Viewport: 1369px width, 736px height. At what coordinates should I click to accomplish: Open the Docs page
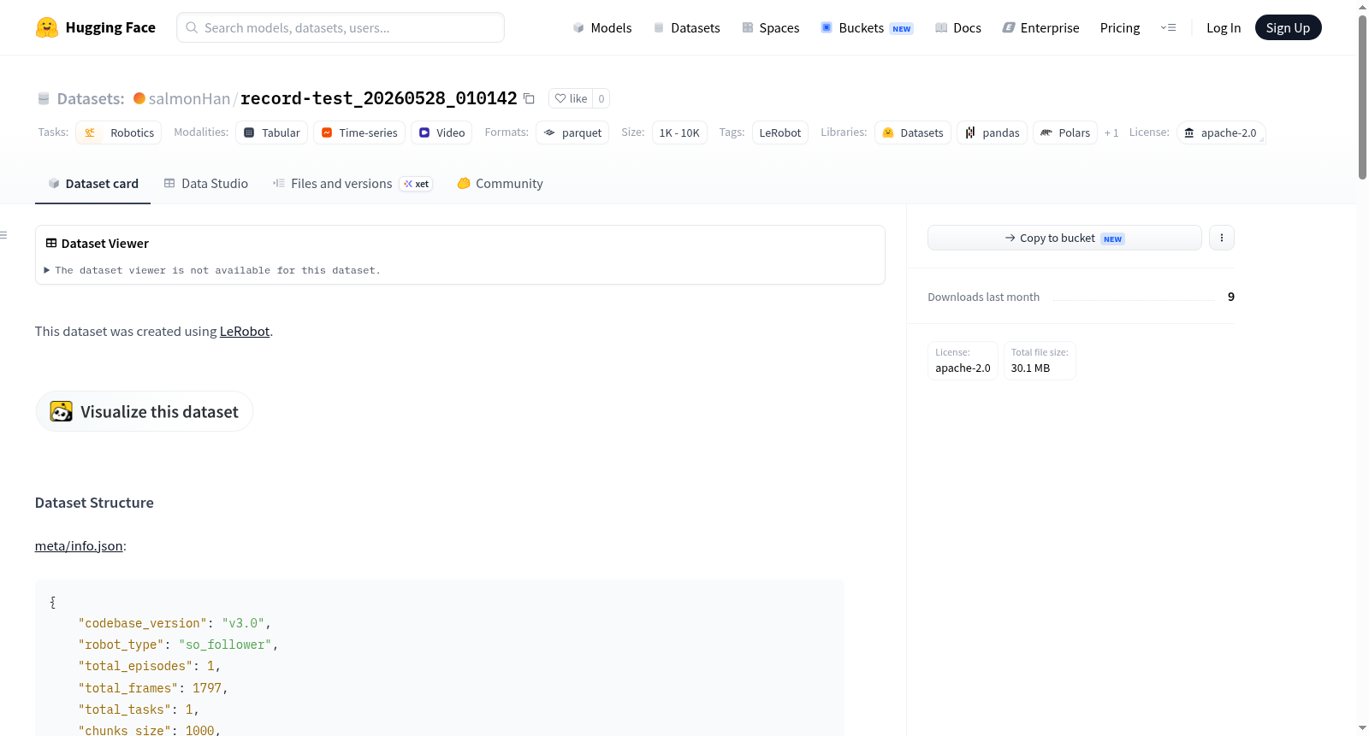tap(958, 27)
